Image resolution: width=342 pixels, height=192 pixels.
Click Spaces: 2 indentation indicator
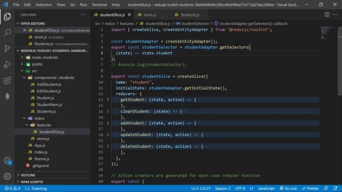pos(223,188)
